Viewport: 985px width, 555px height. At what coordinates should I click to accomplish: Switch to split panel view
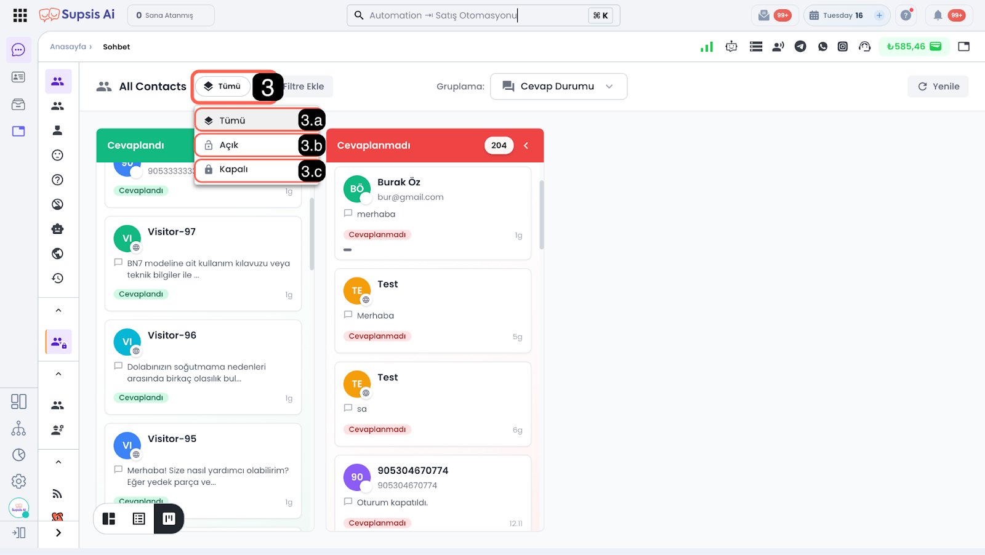tap(110, 519)
